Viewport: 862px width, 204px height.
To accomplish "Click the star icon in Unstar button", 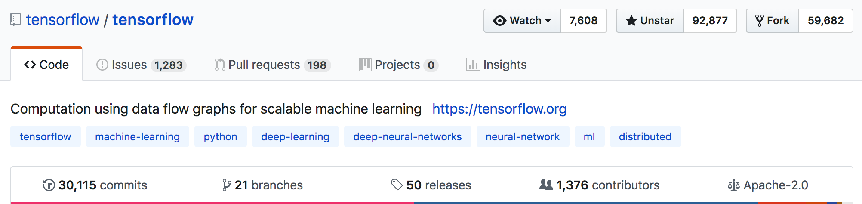I will pos(631,21).
